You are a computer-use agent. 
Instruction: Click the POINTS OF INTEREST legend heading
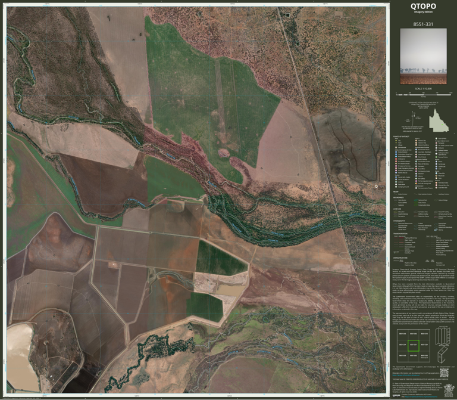pos(401,137)
